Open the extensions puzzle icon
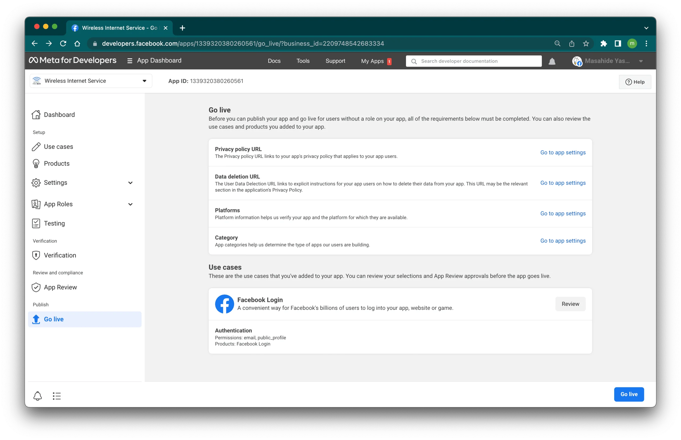 603,43
